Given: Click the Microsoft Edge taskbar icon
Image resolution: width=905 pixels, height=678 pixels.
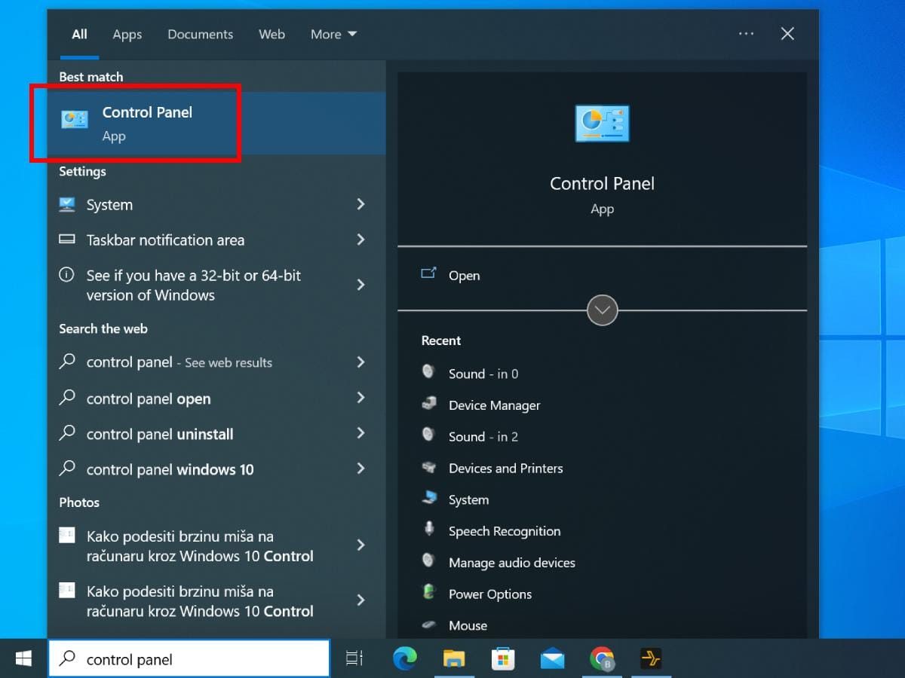Looking at the screenshot, I should (405, 659).
